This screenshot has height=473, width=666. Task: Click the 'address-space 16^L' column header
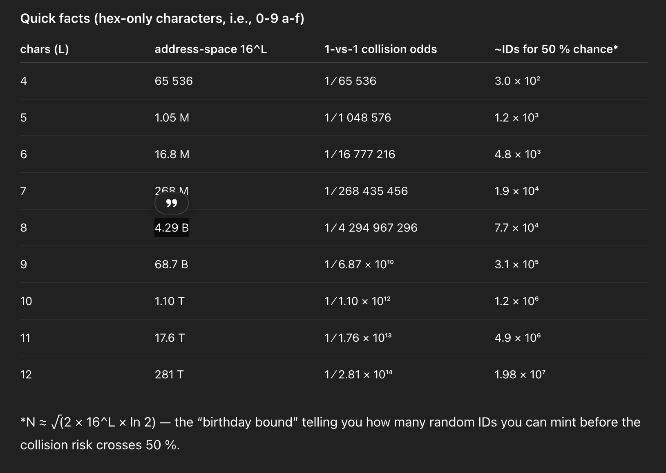(x=211, y=49)
